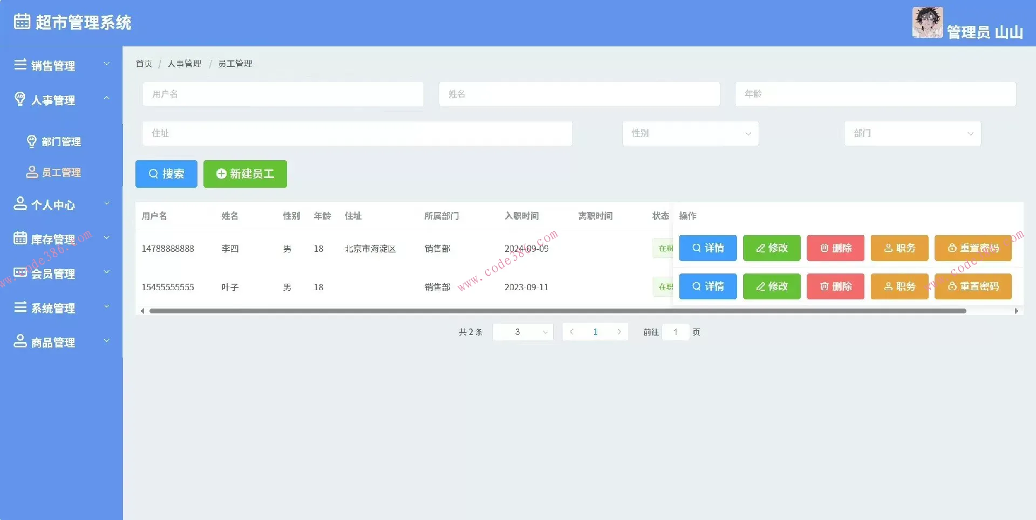1036x520 pixels.
Task: Click the 商品管理 sidebar icon
Action: 20,341
